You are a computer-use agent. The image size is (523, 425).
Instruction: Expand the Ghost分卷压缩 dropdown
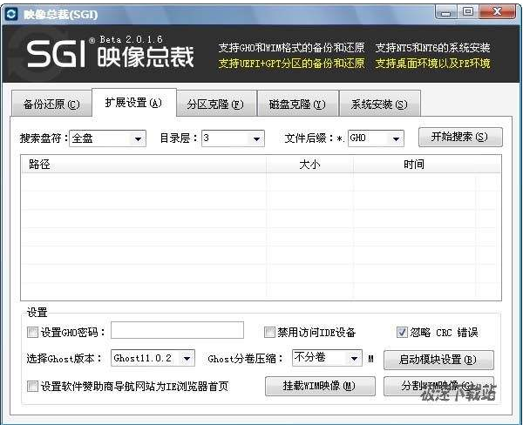pos(327,358)
